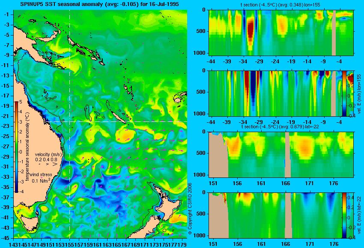Viewport: 364px width, 248px height.
Task: Click the '5' tick on temperature anomaly color bar
Action: click(x=21, y=102)
